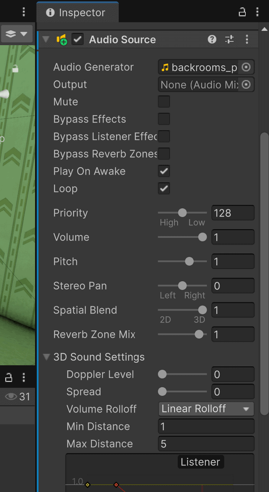This screenshot has height=492, width=269.
Task: Open lower-left panel three-dot menu
Action: pyautogui.click(x=24, y=377)
